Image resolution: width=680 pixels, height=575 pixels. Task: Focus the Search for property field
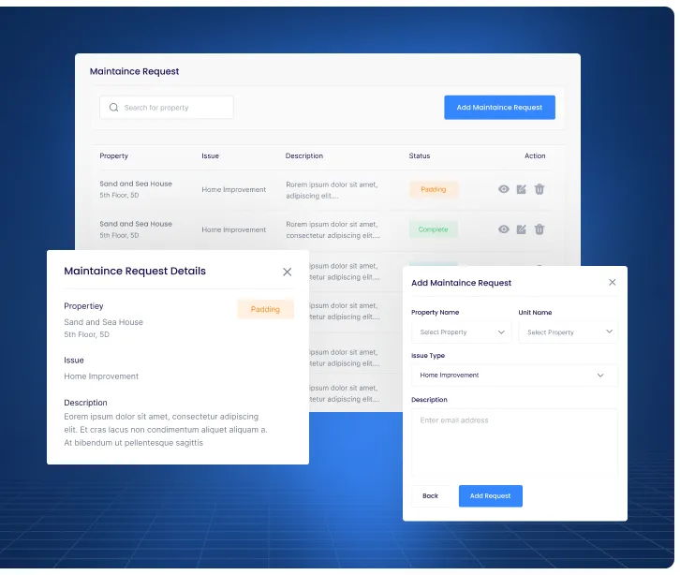coord(173,108)
